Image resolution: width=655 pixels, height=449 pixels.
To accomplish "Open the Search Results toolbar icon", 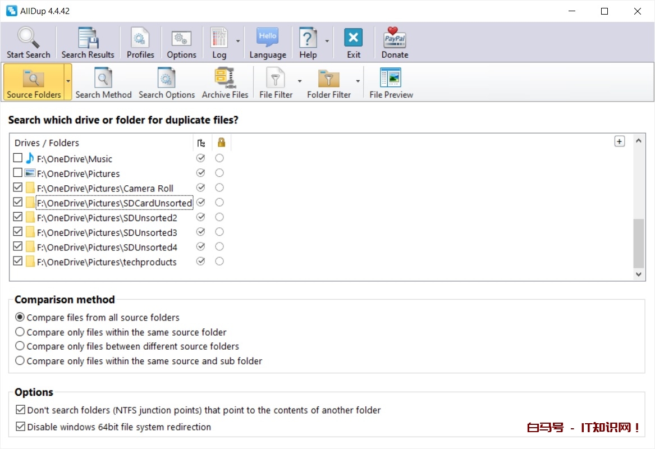I will (x=88, y=38).
